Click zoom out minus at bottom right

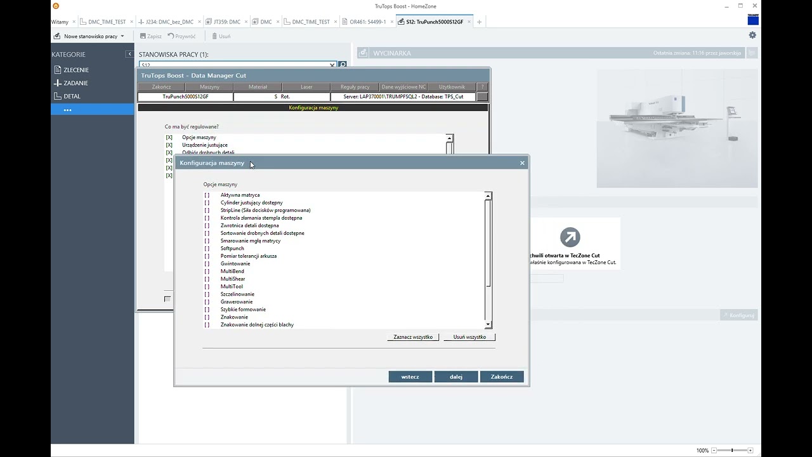(x=714, y=451)
